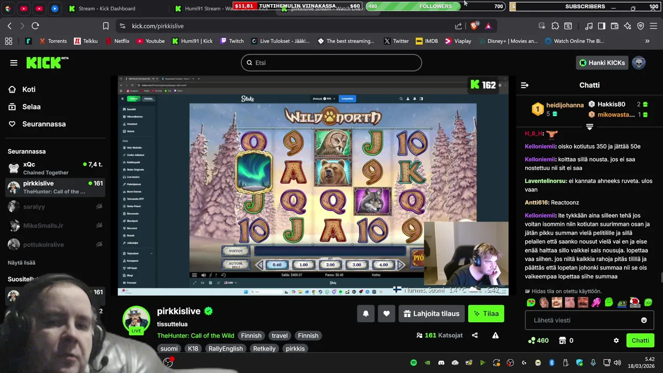Expand the chat leaderboard arrow
The height and width of the screenshot is (373, 663).
pyautogui.click(x=589, y=127)
